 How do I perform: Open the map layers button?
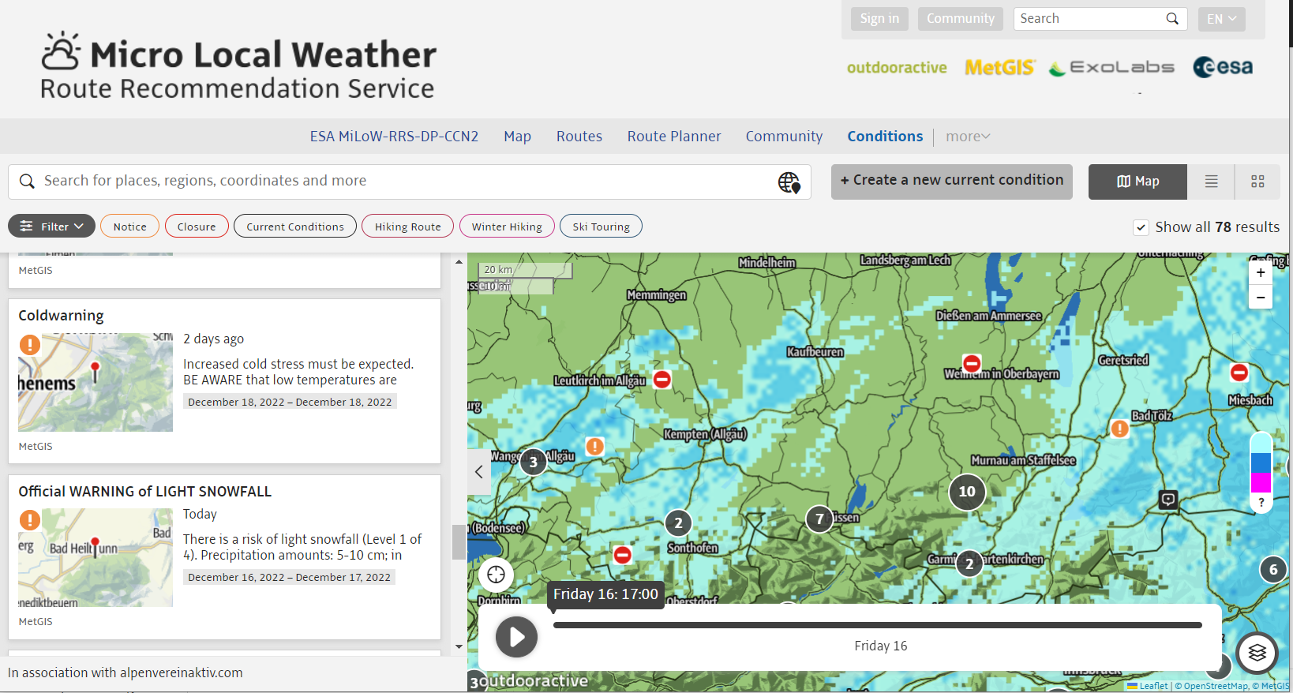[1257, 653]
